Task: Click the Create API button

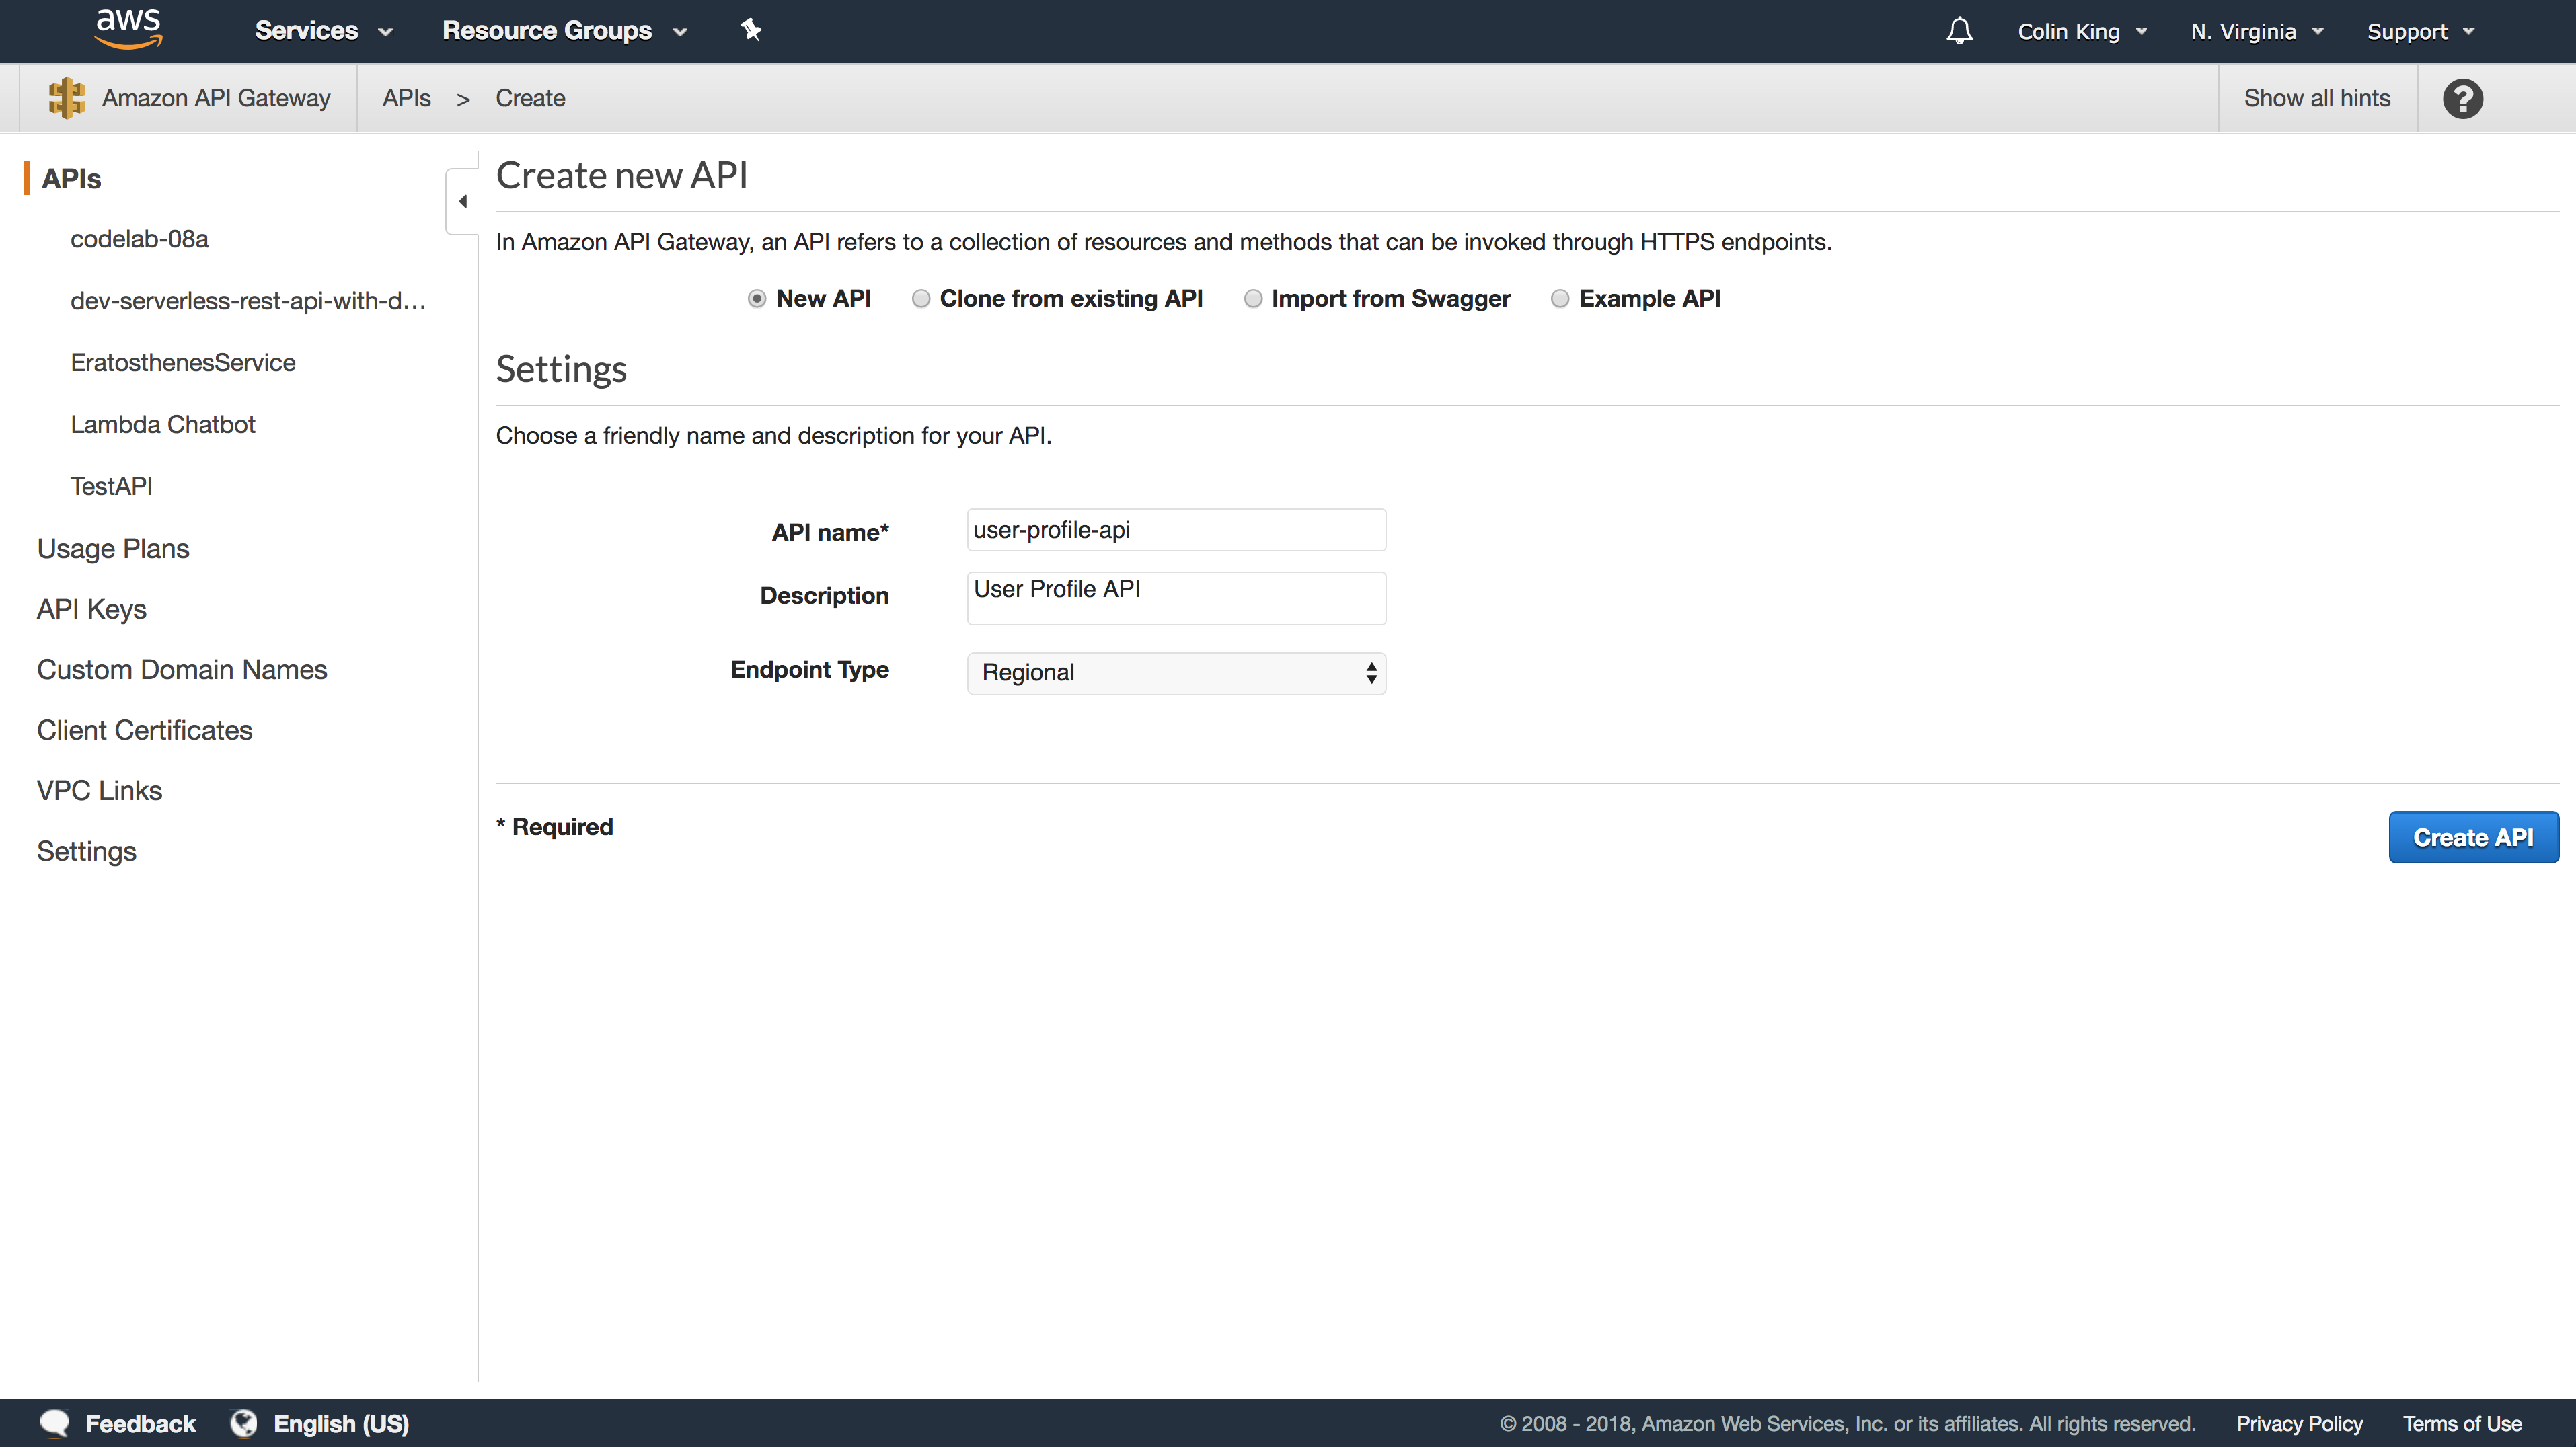Action: [x=2472, y=837]
